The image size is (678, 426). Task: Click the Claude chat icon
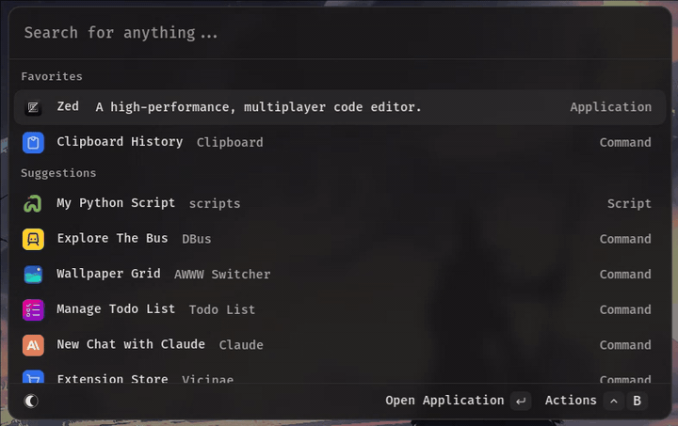(x=33, y=345)
